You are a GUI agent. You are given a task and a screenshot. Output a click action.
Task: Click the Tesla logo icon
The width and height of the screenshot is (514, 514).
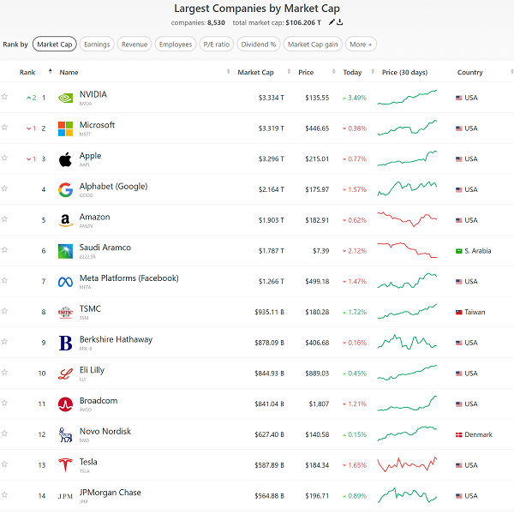pyautogui.click(x=65, y=465)
